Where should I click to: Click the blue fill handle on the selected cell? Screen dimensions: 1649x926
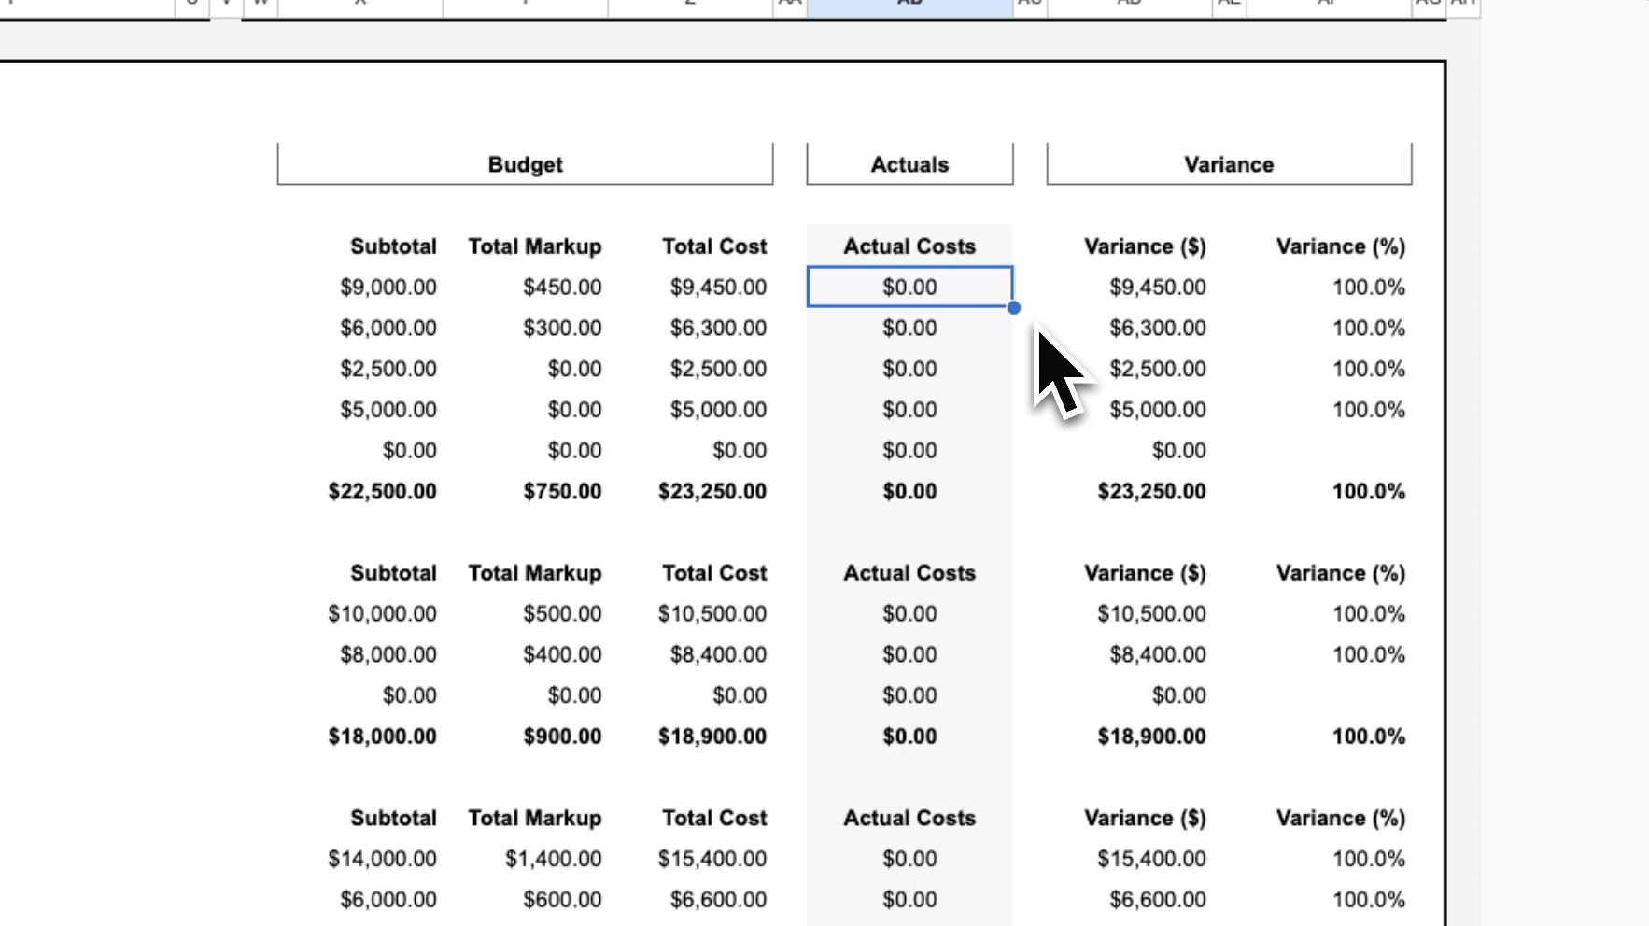[1014, 307]
